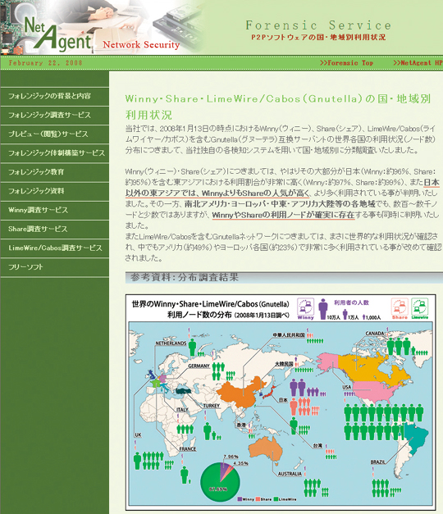The width and height of the screenshot is (443, 514).
Task: Click the USA label on map
Action: (x=347, y=387)
